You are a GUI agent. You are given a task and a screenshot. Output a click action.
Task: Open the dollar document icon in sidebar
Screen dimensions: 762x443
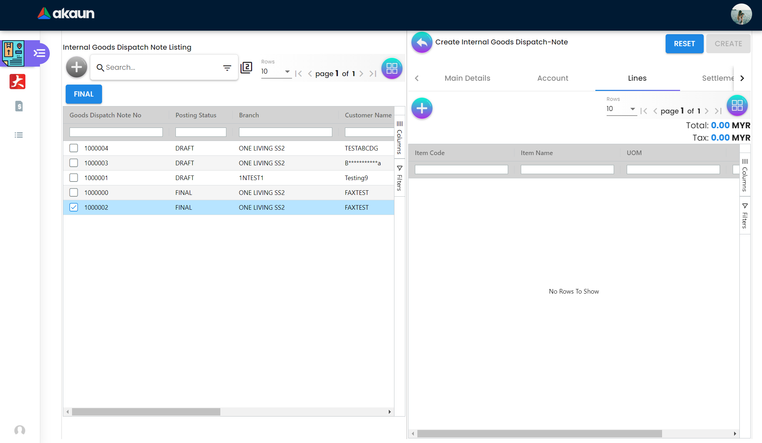(x=19, y=106)
